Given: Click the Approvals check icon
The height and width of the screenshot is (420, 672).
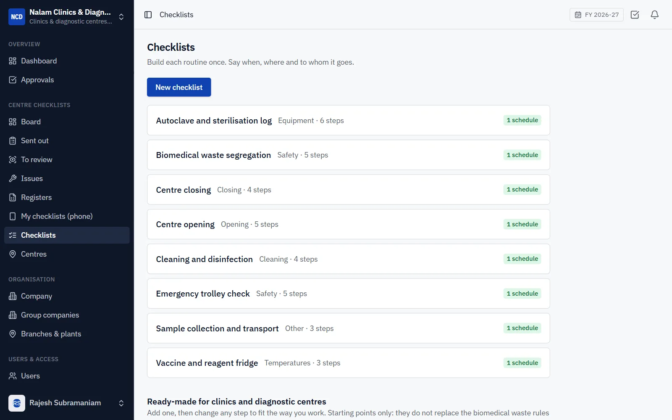Looking at the screenshot, I should pos(13,80).
